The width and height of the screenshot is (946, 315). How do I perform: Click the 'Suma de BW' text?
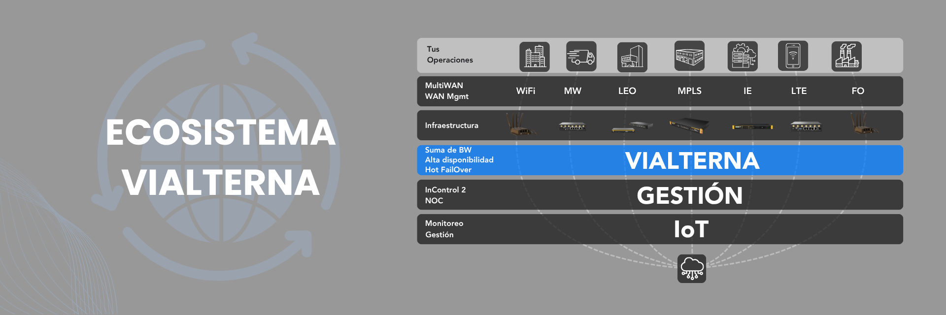coord(448,150)
